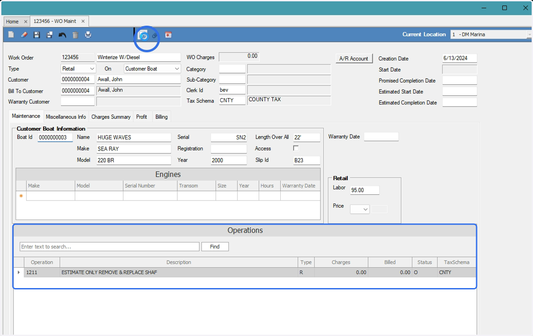This screenshot has height=336, width=533.
Task: Click the Engines grid Serial Number header
Action: tap(150, 186)
